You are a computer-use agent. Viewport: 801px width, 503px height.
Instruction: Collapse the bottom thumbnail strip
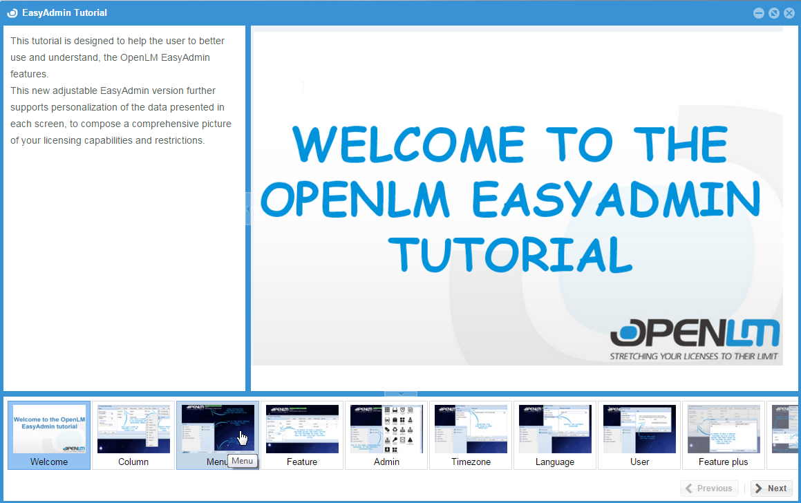point(401,394)
